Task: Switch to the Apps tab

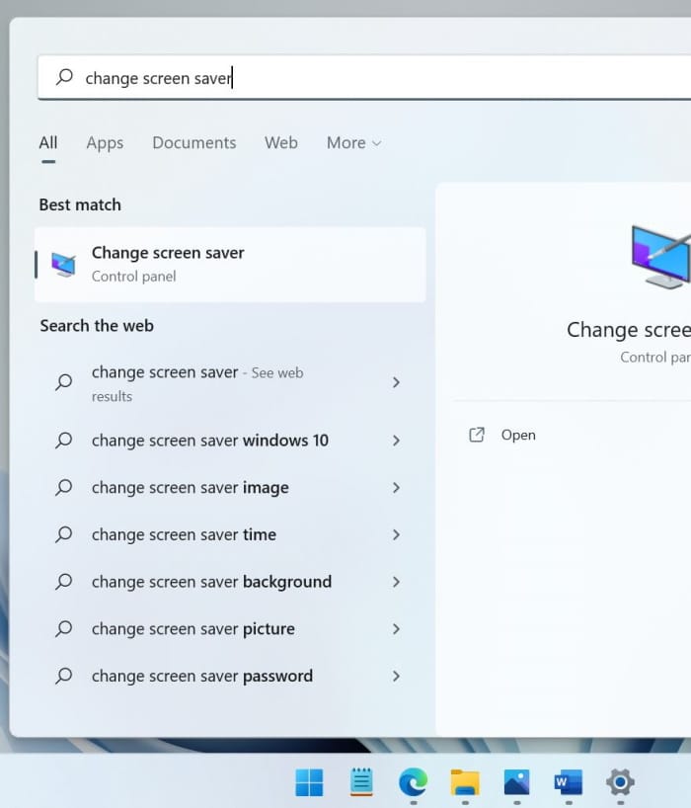Action: point(105,143)
